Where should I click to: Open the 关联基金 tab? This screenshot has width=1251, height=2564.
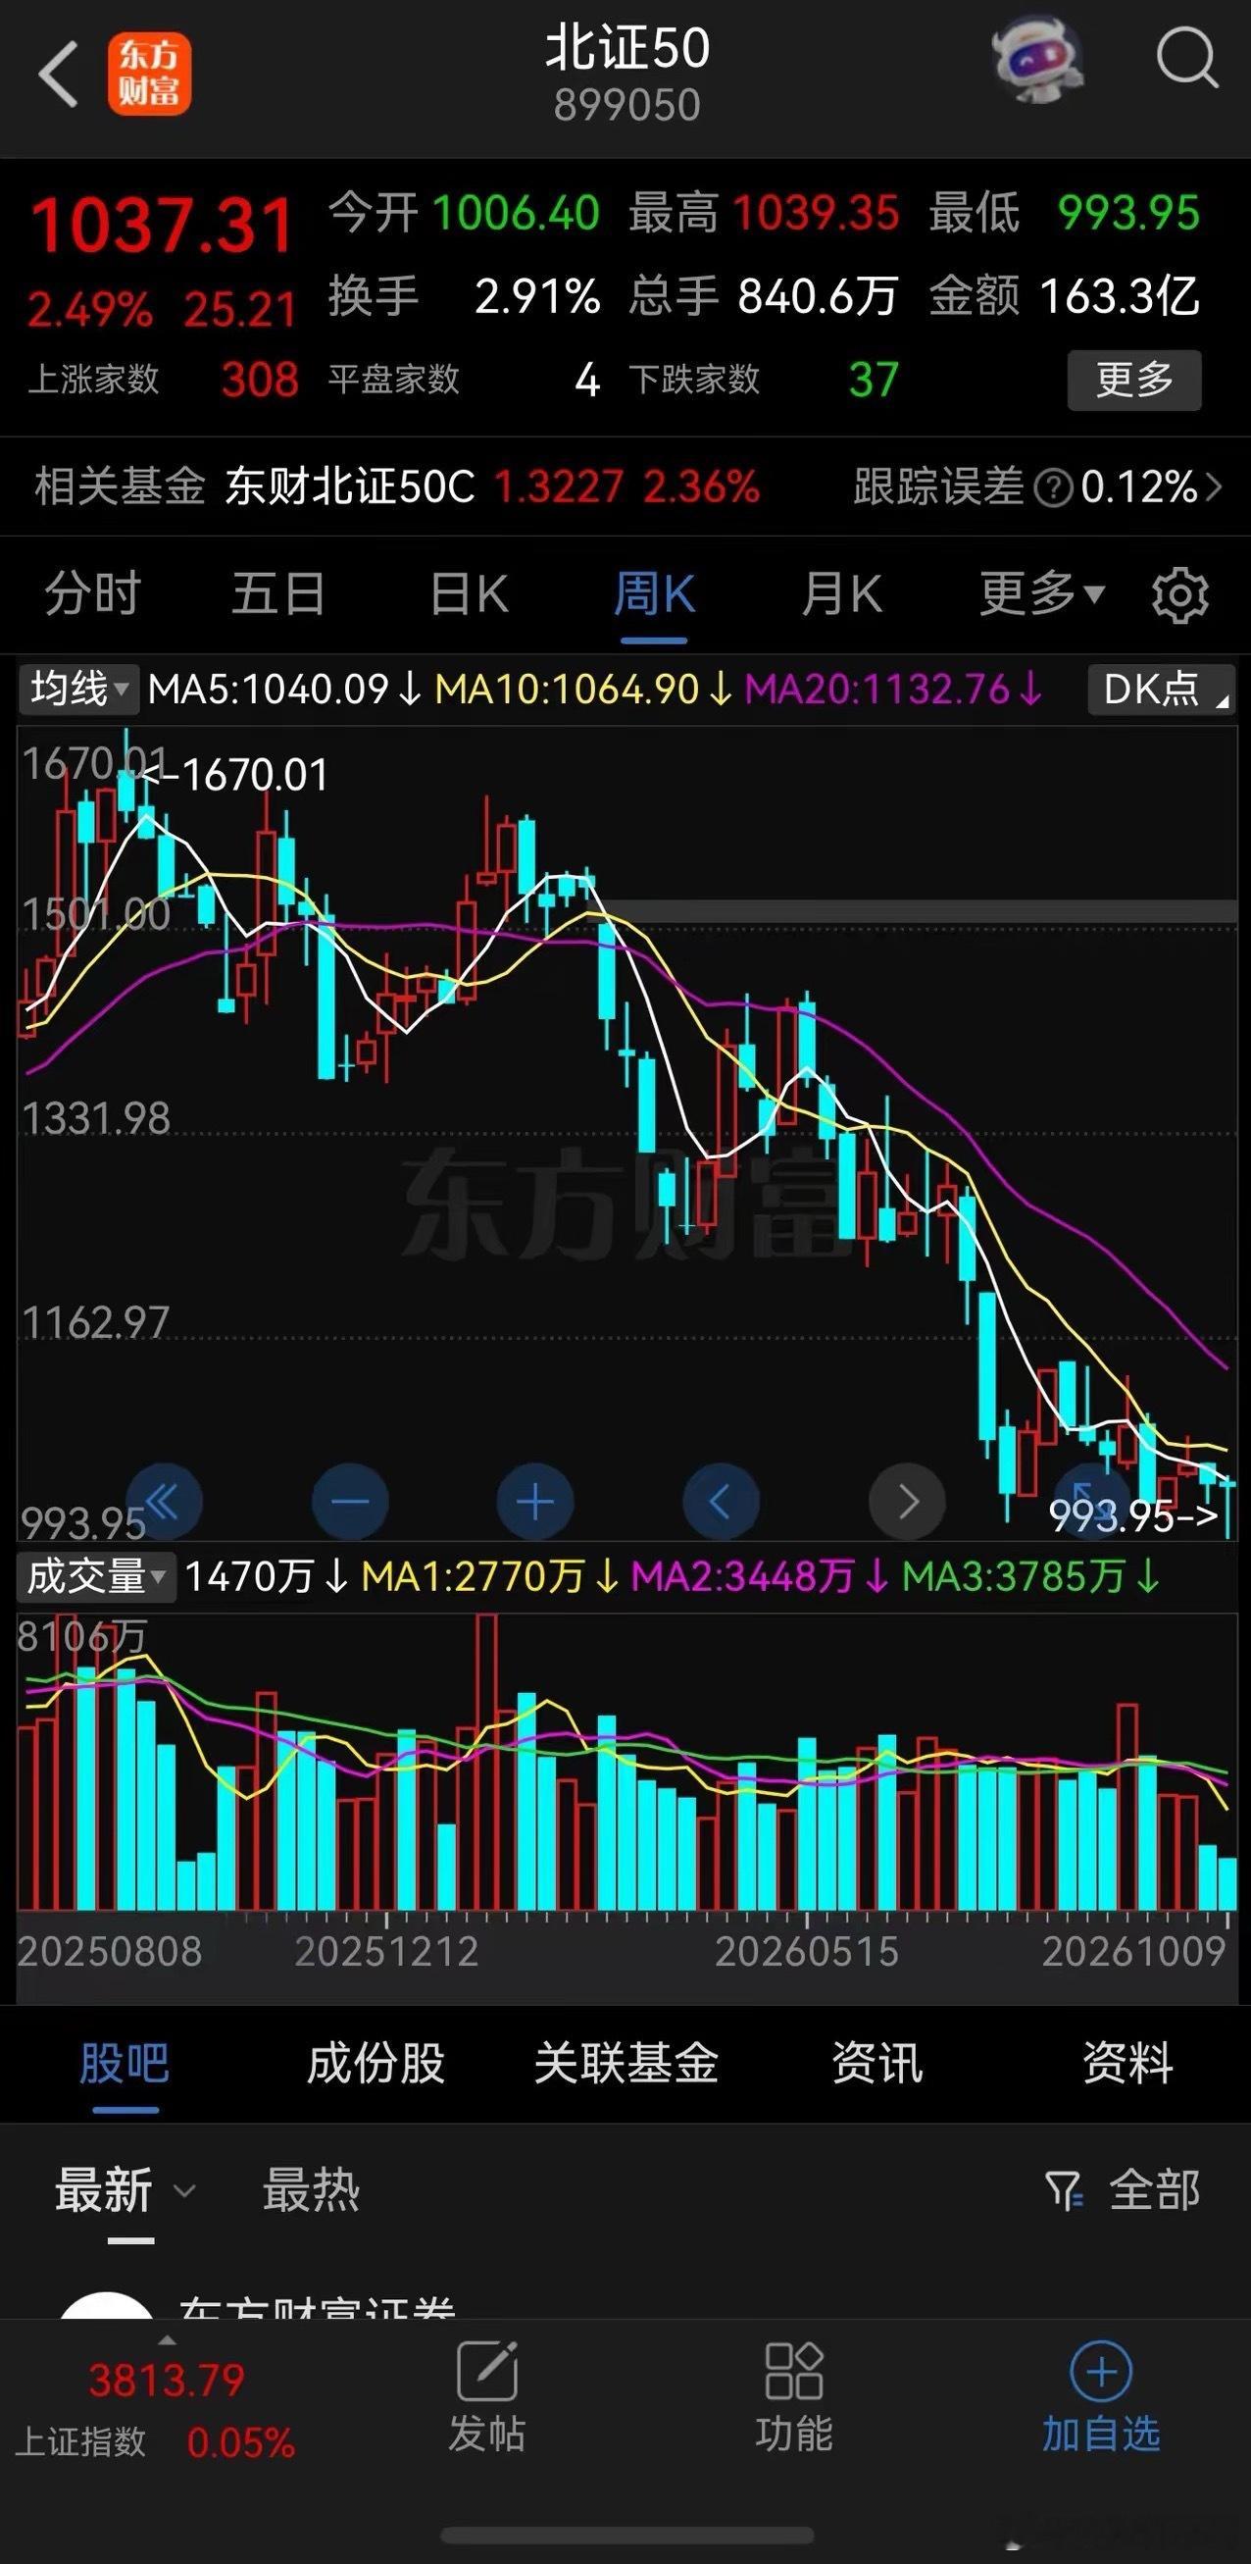click(626, 2063)
